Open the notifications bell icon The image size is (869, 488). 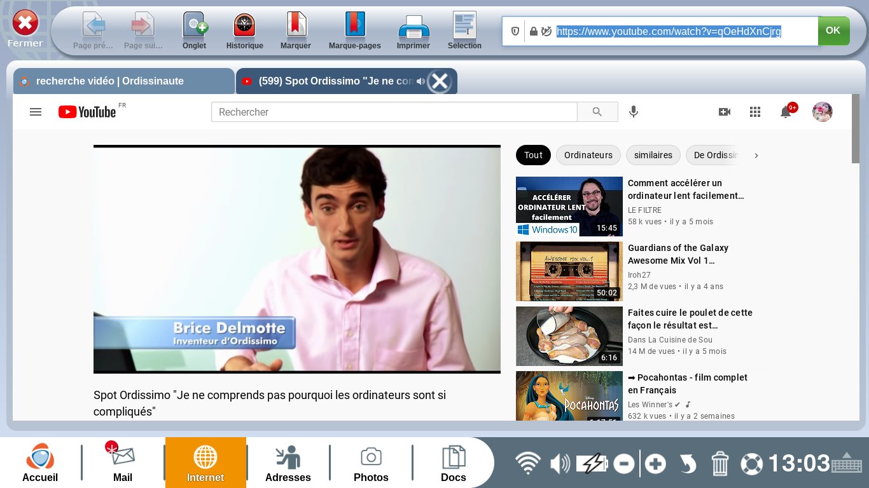pos(786,112)
